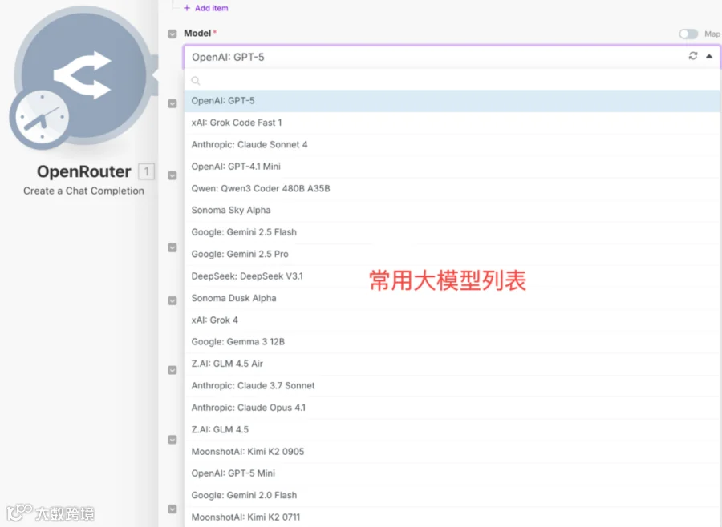The height and width of the screenshot is (527, 722).
Task: Collapse the Model dropdown arrow
Action: pyautogui.click(x=709, y=57)
